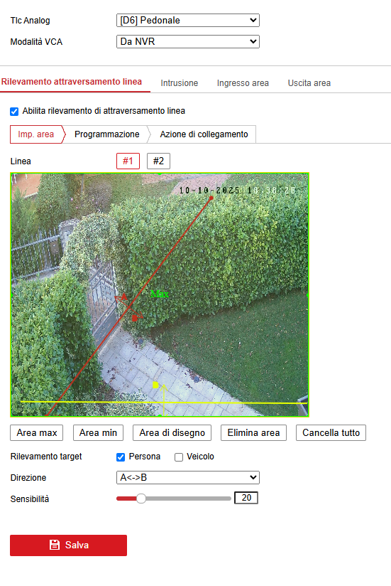This screenshot has height=586, width=391.
Task: Switch to the Intrusione tab
Action: 180,83
